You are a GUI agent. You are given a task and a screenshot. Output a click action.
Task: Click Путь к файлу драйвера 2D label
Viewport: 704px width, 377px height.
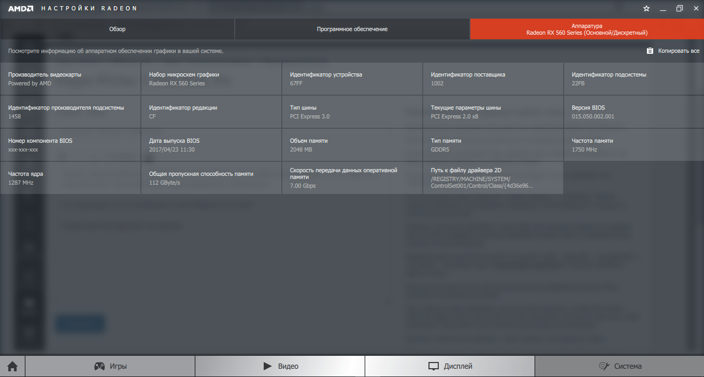point(466,170)
